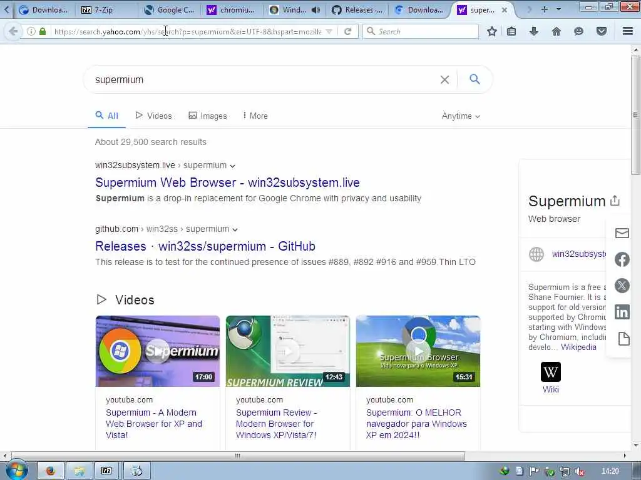641x480 pixels.
Task: Open the bookmarks list icon
Action: 511,31
